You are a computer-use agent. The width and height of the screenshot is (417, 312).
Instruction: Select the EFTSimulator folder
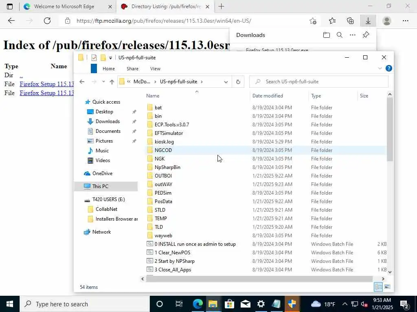coord(169,133)
